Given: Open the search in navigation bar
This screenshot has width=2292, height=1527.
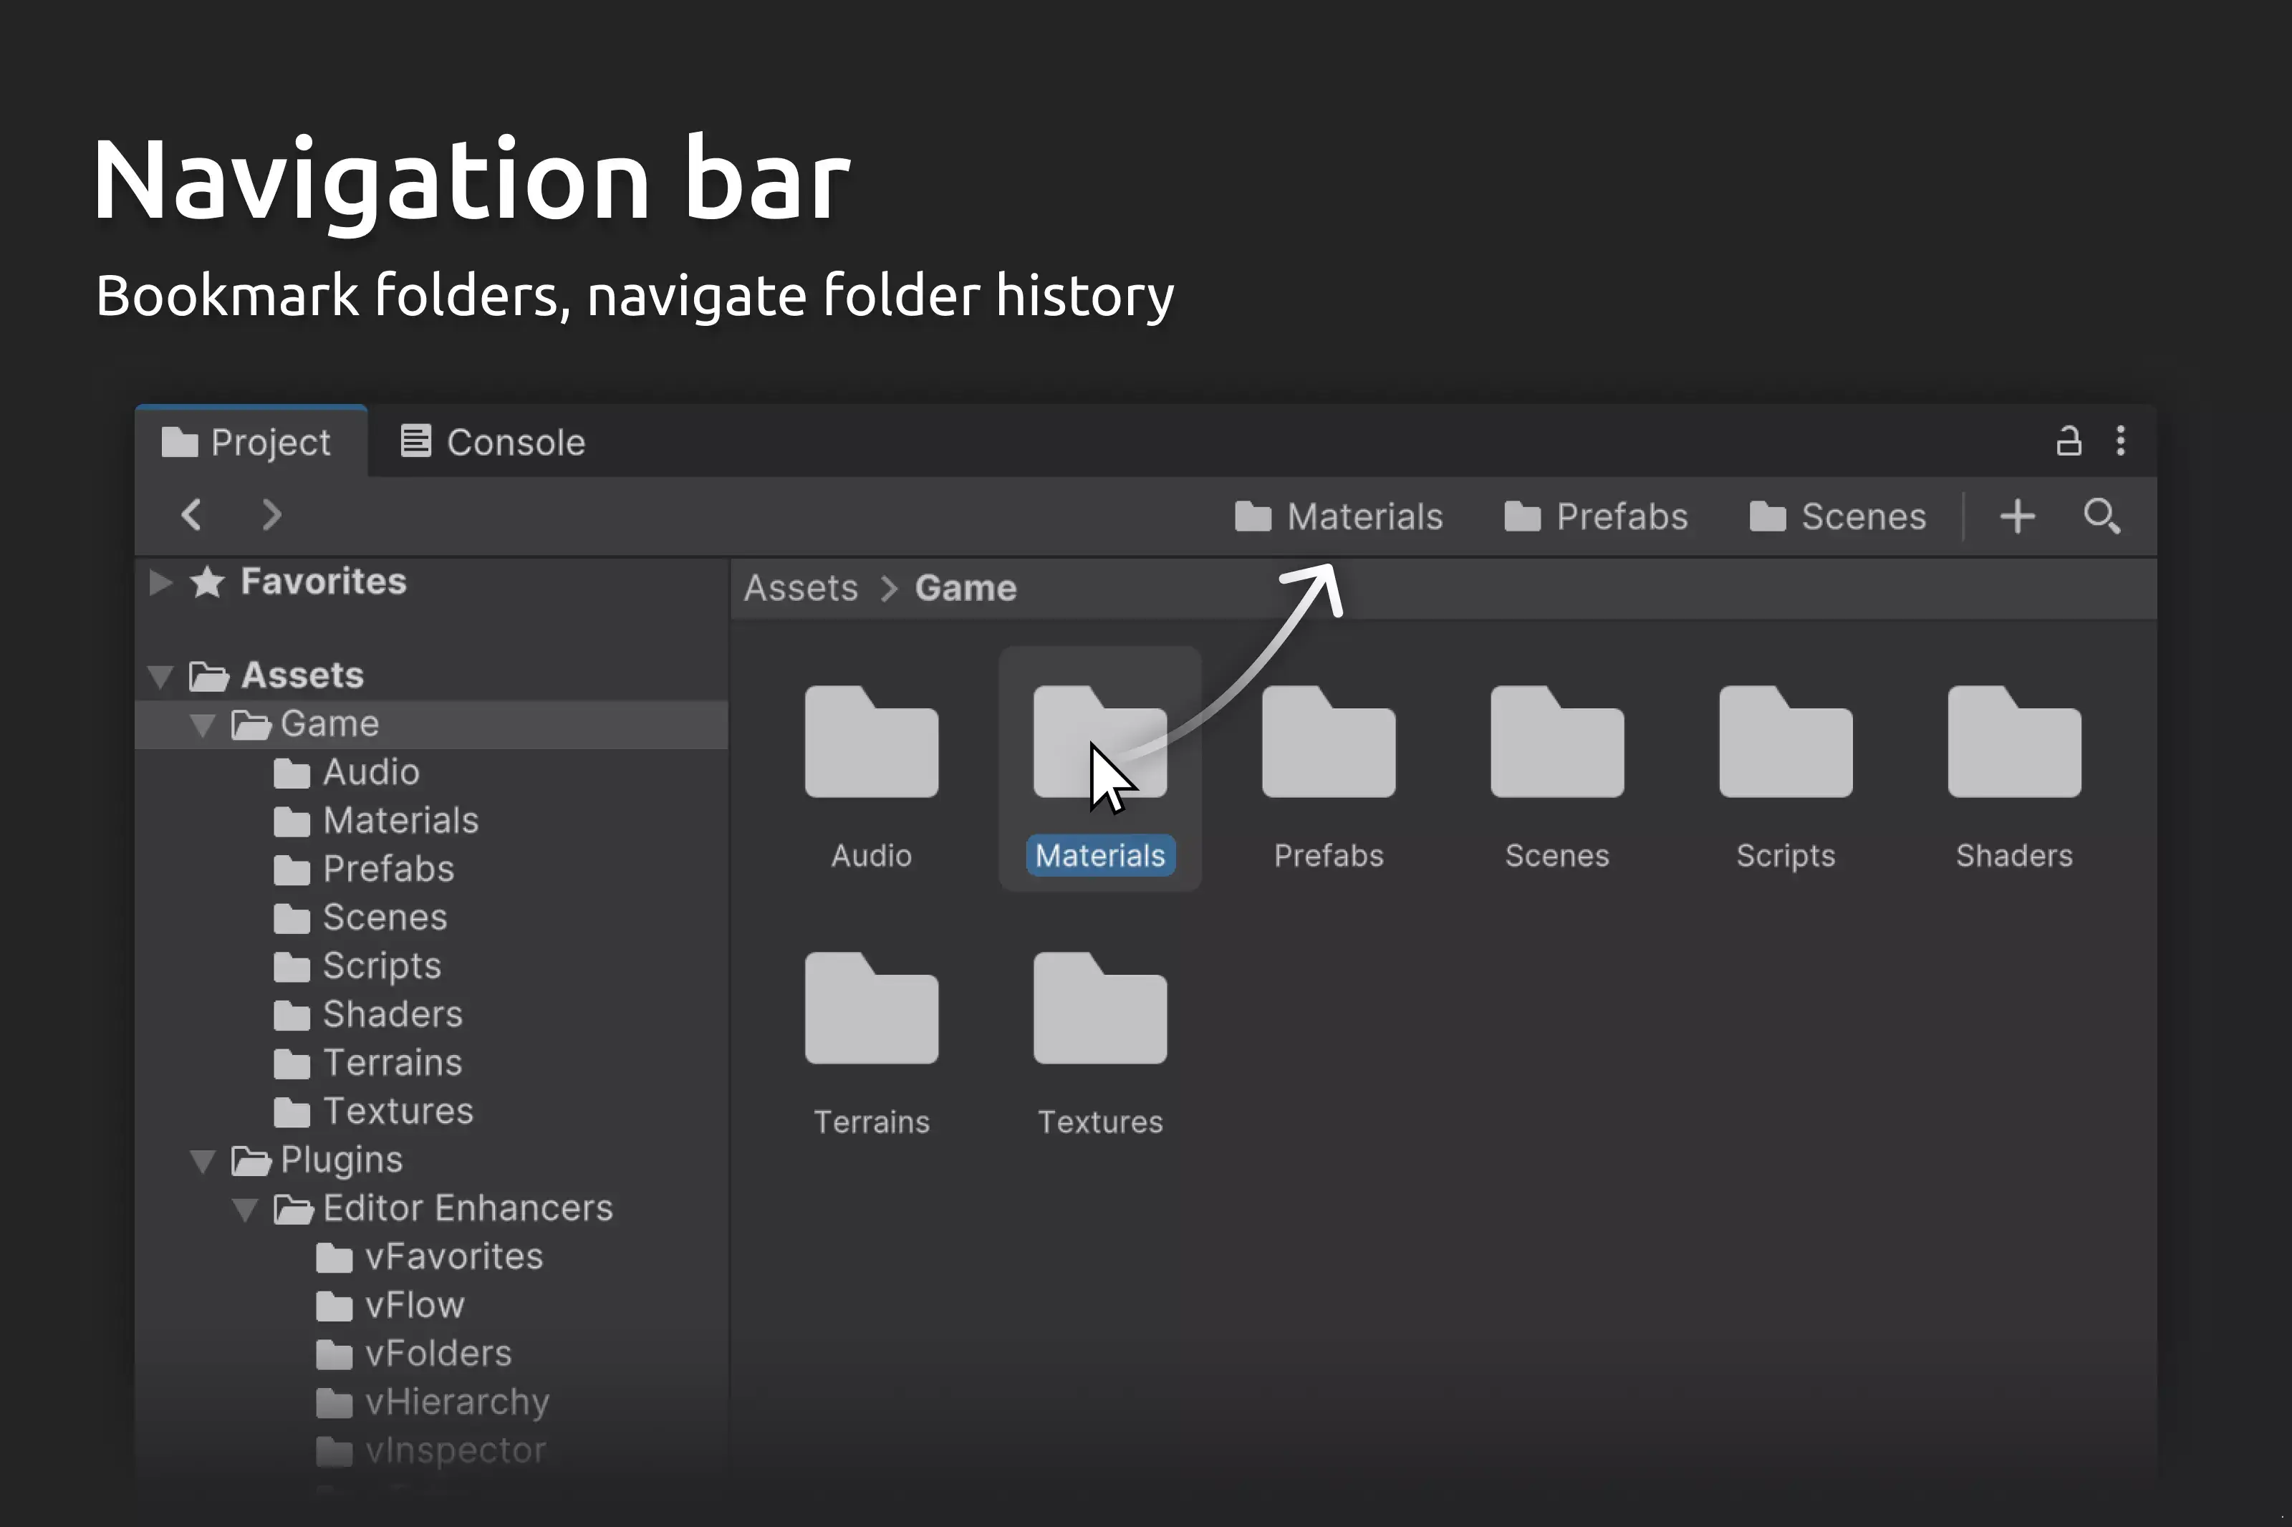Looking at the screenshot, I should (x=2102, y=516).
